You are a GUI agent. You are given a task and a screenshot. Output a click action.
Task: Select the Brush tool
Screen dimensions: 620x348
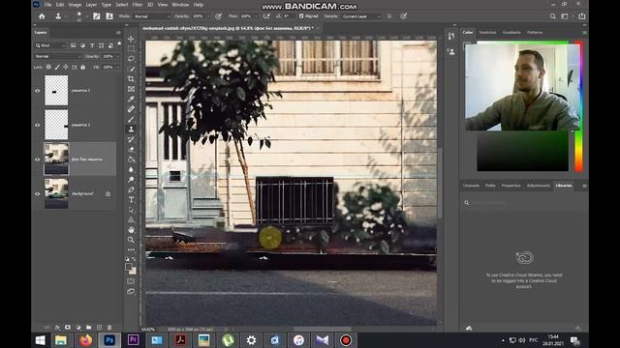(131, 119)
